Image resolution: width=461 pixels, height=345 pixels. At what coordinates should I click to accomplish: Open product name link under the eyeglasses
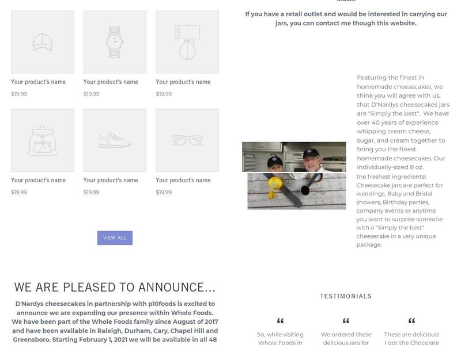tap(183, 180)
